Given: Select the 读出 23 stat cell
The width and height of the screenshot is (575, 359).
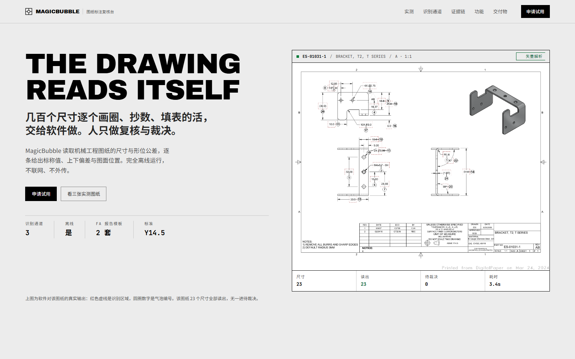Looking at the screenshot, I should pos(388,281).
